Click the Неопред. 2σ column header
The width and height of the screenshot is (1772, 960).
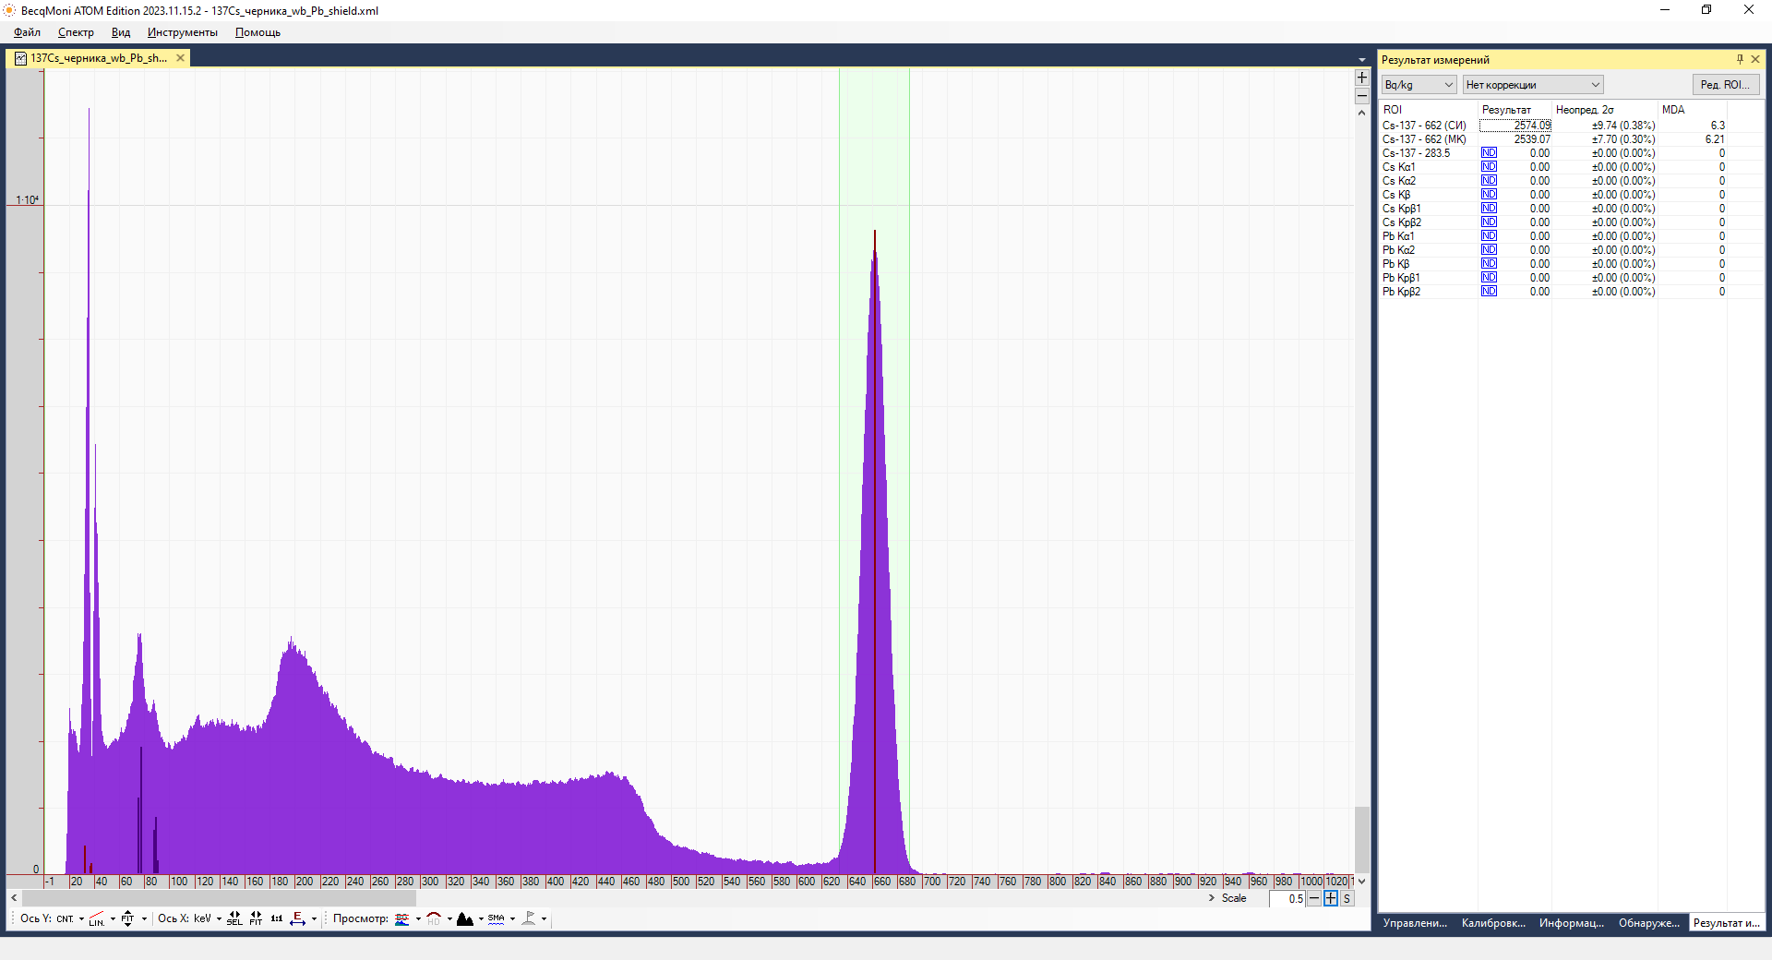1604,110
